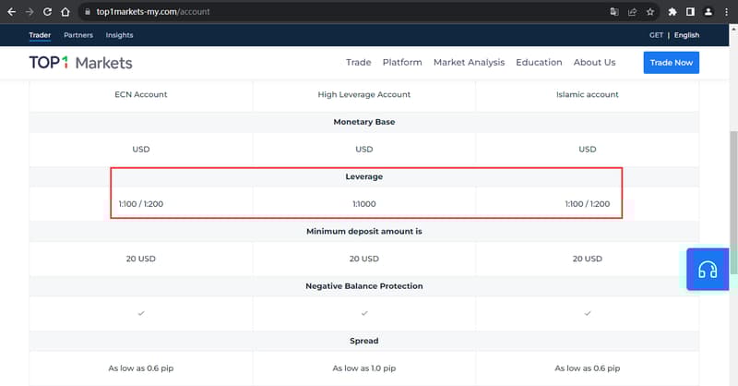Click the As low as 1.0 pip value
The width and height of the screenshot is (738, 386).
click(363, 368)
